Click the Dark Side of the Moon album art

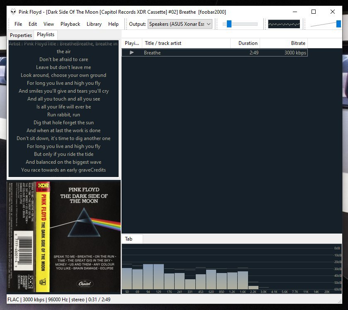point(64,237)
